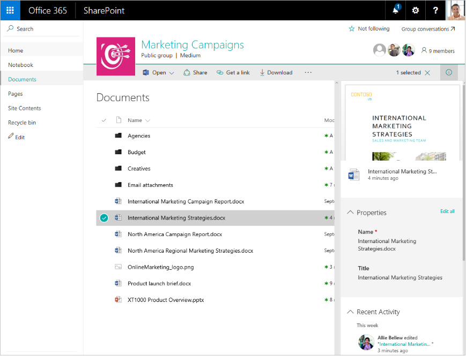Toggle the details pane info icon
Screen dimensions: 466x356
449,72
